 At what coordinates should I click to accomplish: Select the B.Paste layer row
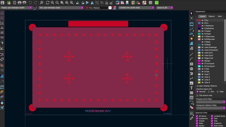click(210, 34)
